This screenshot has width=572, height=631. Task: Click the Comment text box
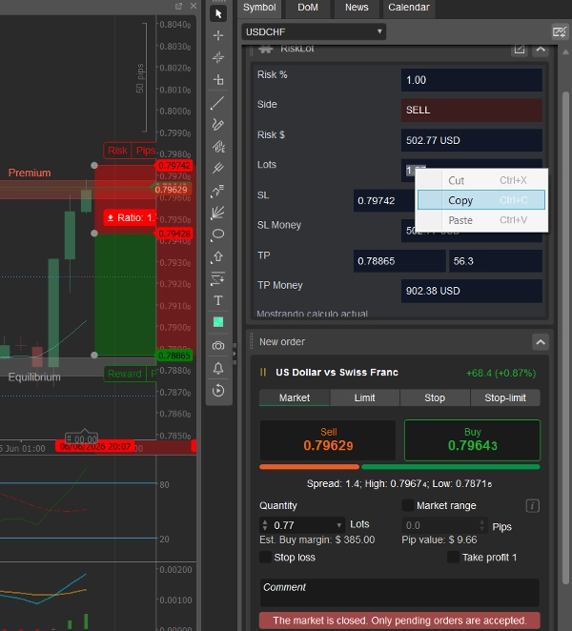pyautogui.click(x=399, y=592)
